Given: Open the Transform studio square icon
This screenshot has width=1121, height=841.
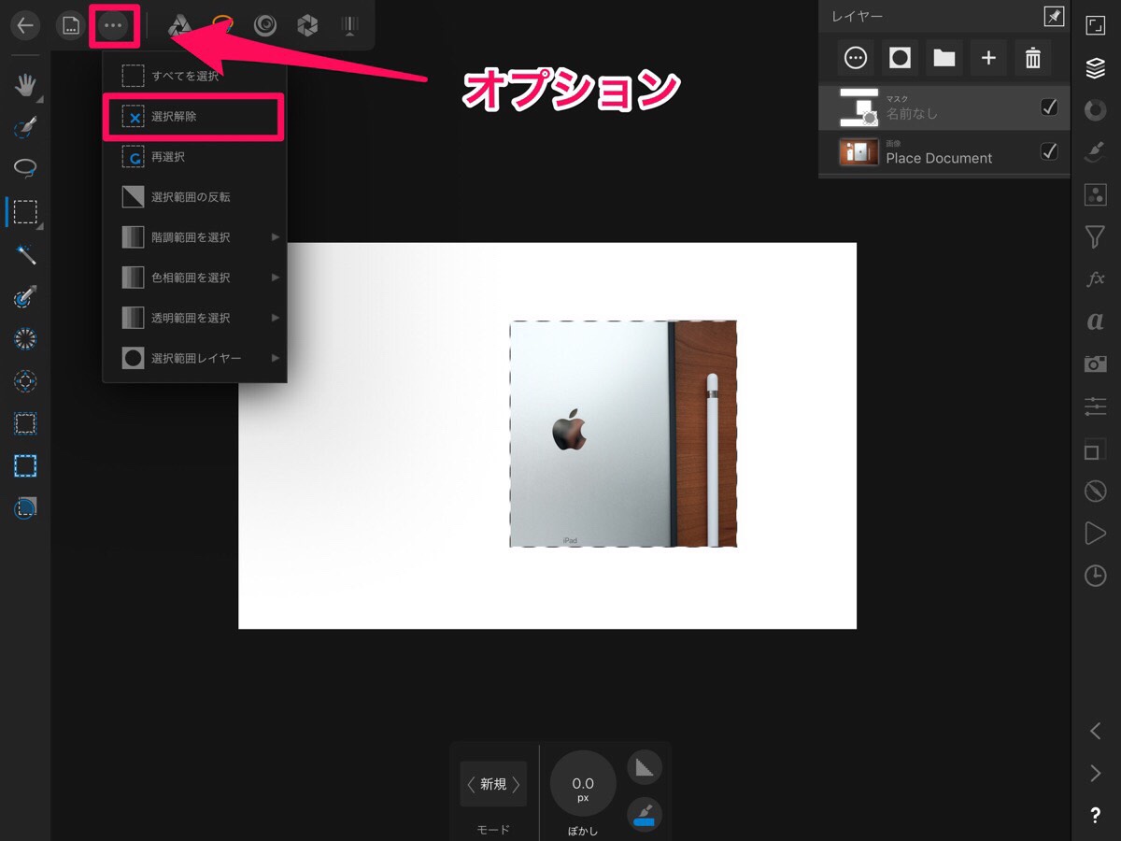Looking at the screenshot, I should click(x=1096, y=449).
